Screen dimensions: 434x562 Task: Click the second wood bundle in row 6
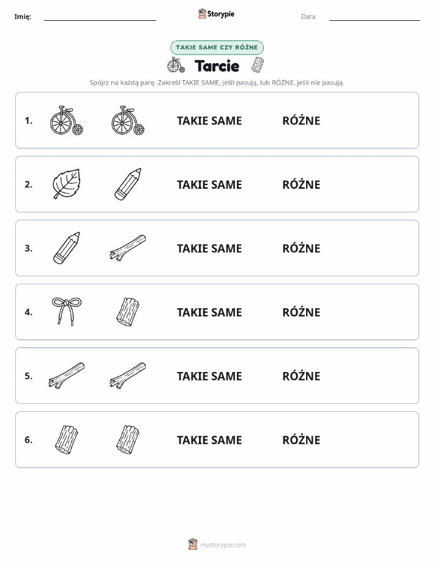pyautogui.click(x=128, y=439)
